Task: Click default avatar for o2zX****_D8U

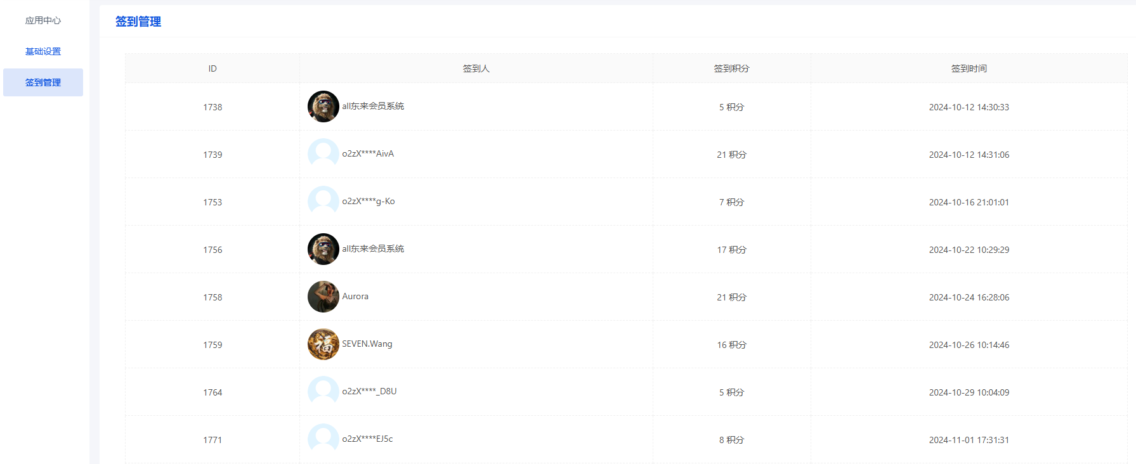Action: click(x=323, y=392)
